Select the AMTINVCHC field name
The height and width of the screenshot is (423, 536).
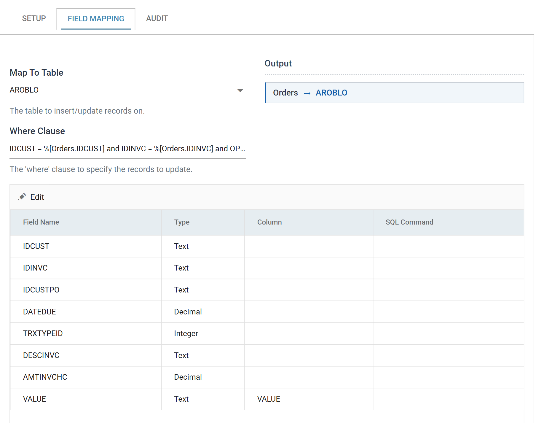[x=45, y=377]
